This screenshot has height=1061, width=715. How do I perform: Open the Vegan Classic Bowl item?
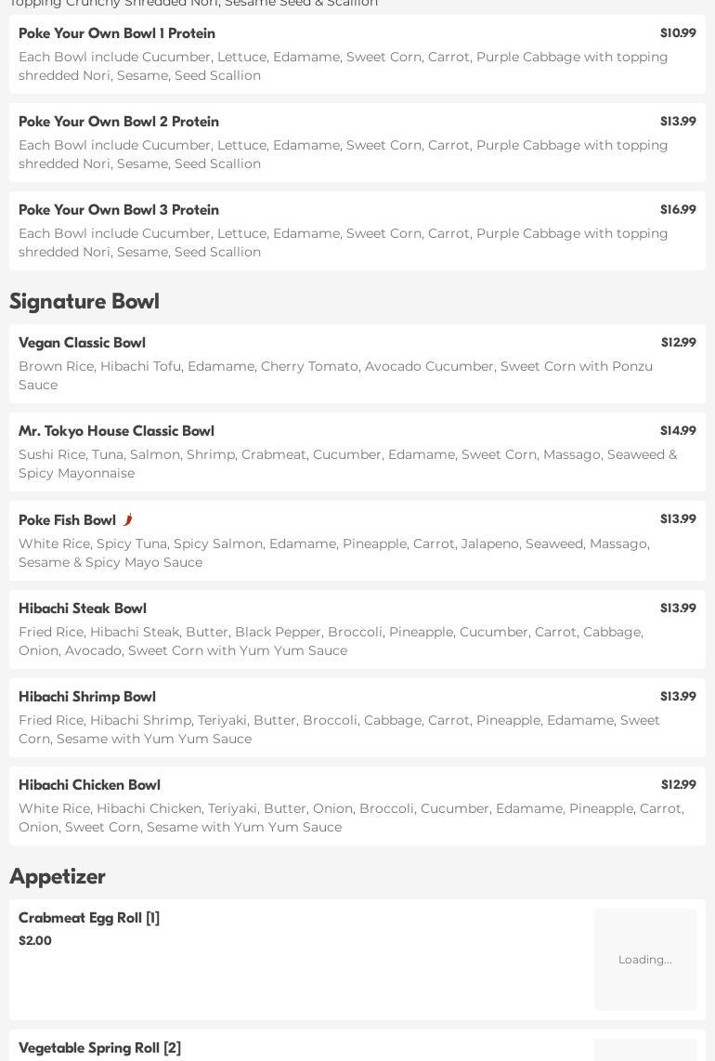click(x=82, y=343)
